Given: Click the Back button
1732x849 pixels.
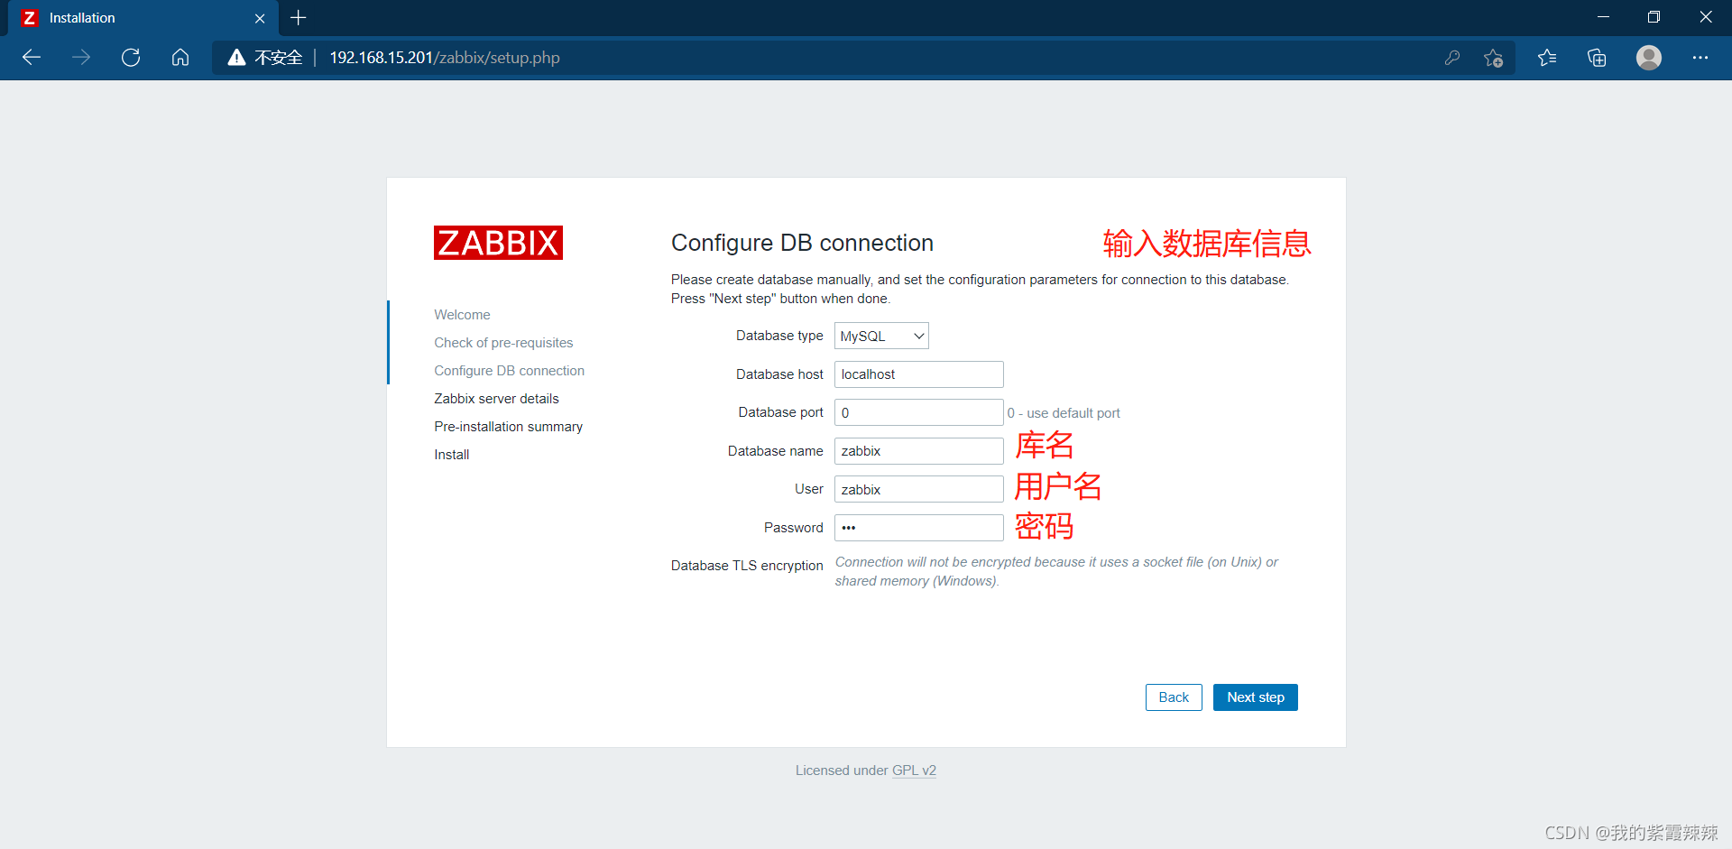Looking at the screenshot, I should coord(1174,697).
